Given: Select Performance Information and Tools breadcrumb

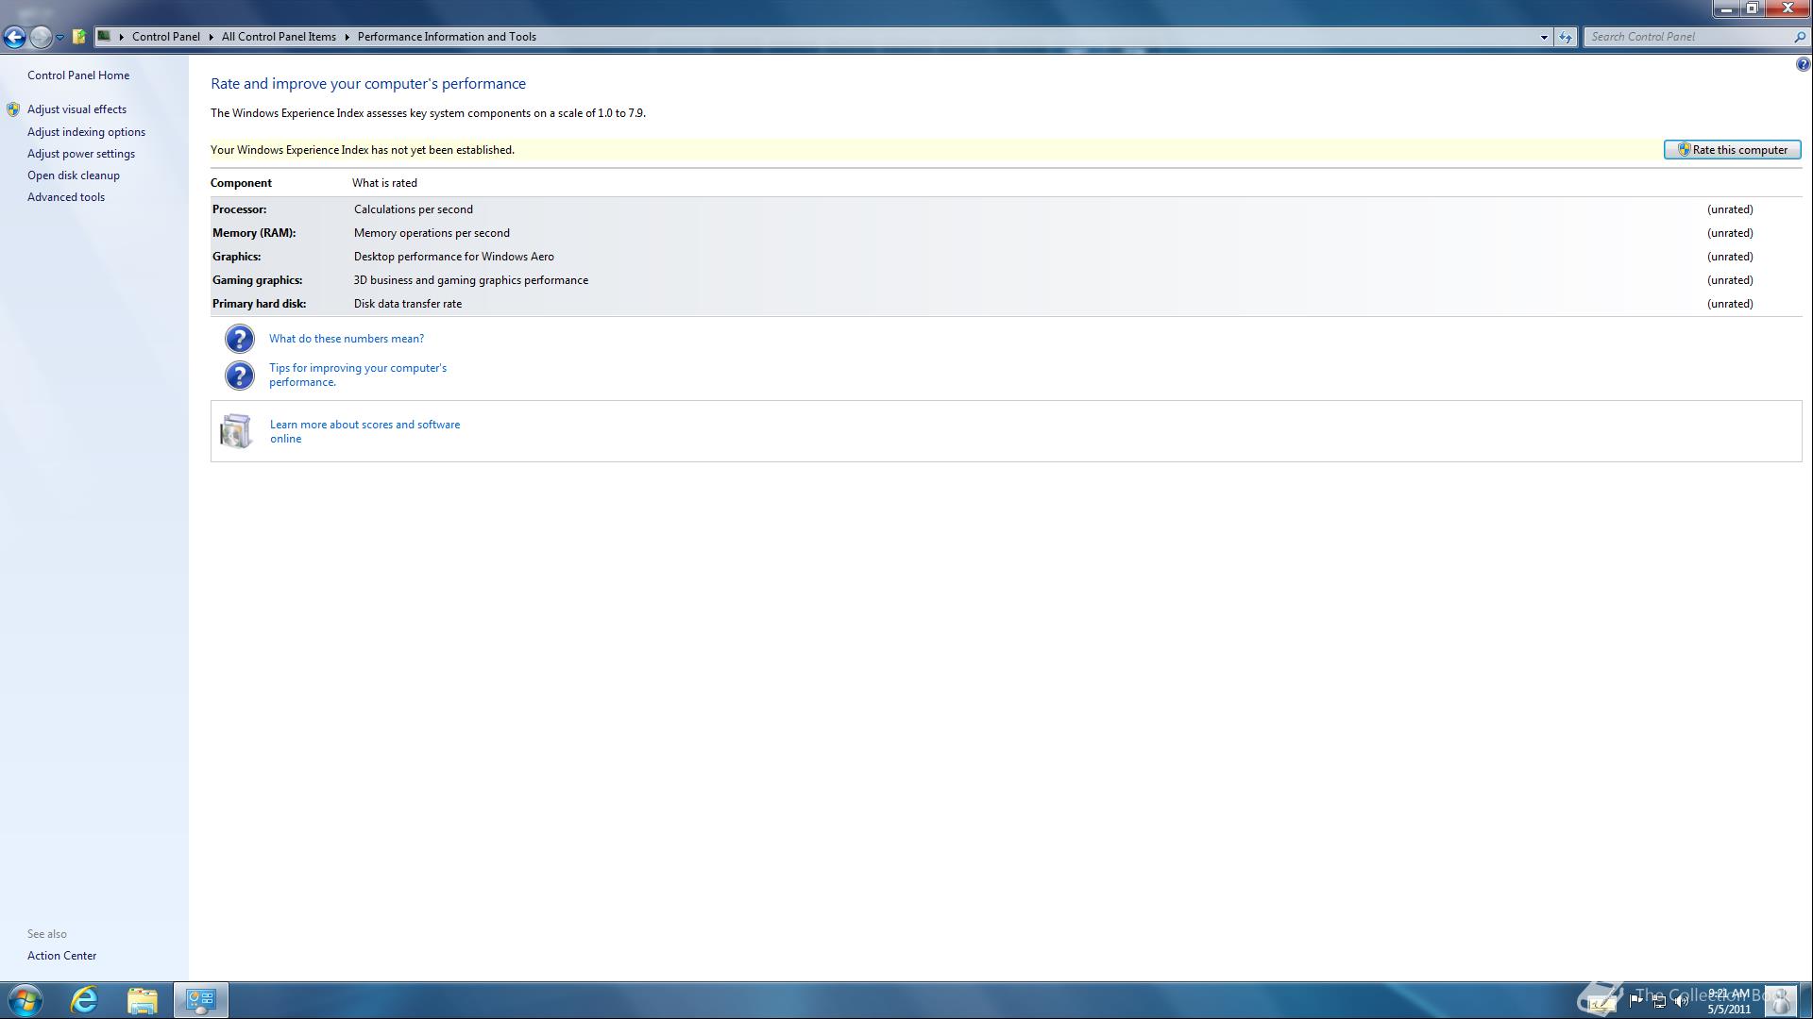Looking at the screenshot, I should point(447,37).
